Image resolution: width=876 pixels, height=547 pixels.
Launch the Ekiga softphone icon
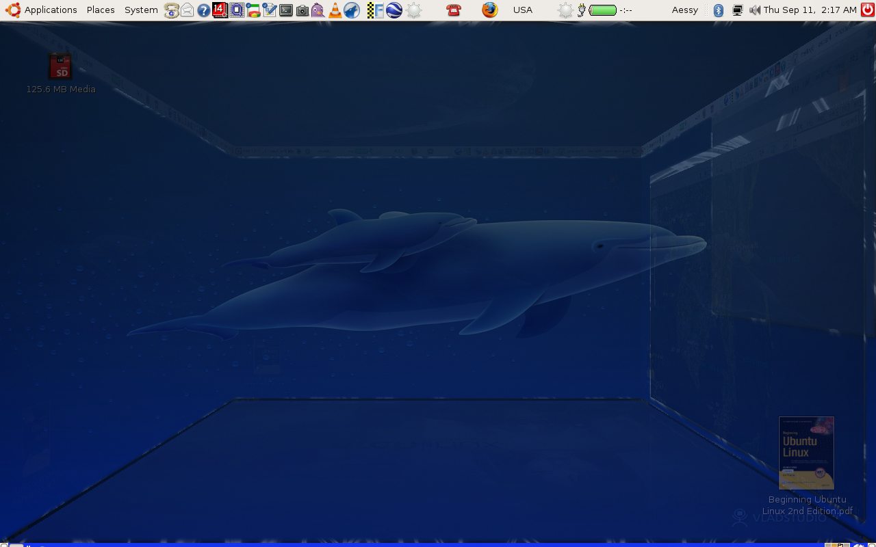point(171,10)
